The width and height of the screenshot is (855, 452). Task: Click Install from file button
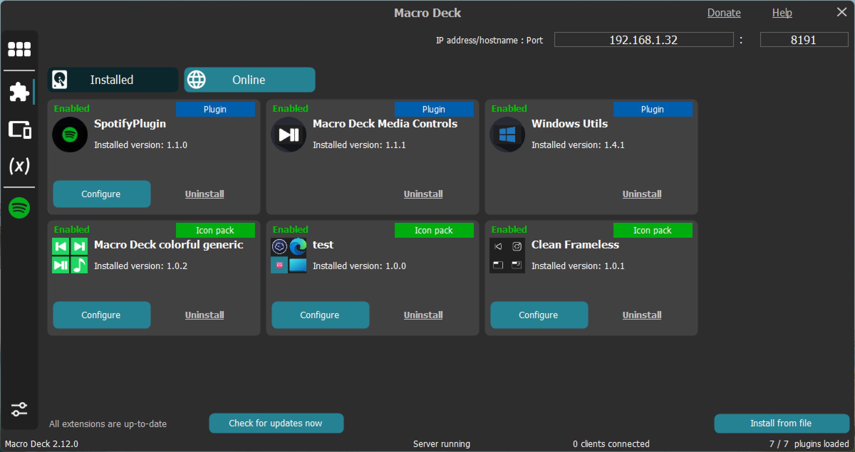[781, 423]
